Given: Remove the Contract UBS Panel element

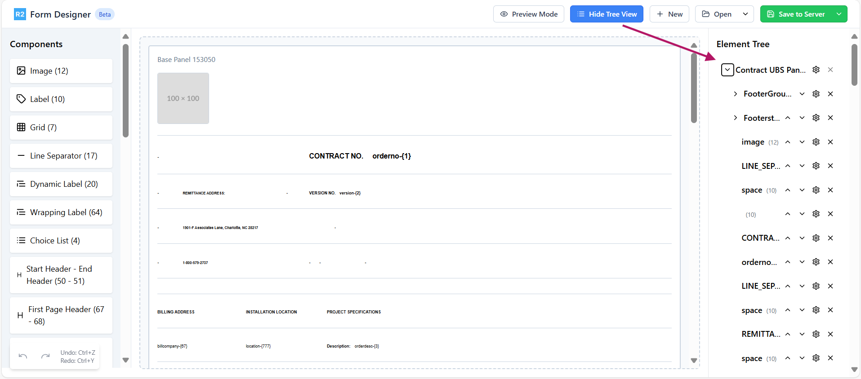Looking at the screenshot, I should (x=830, y=70).
